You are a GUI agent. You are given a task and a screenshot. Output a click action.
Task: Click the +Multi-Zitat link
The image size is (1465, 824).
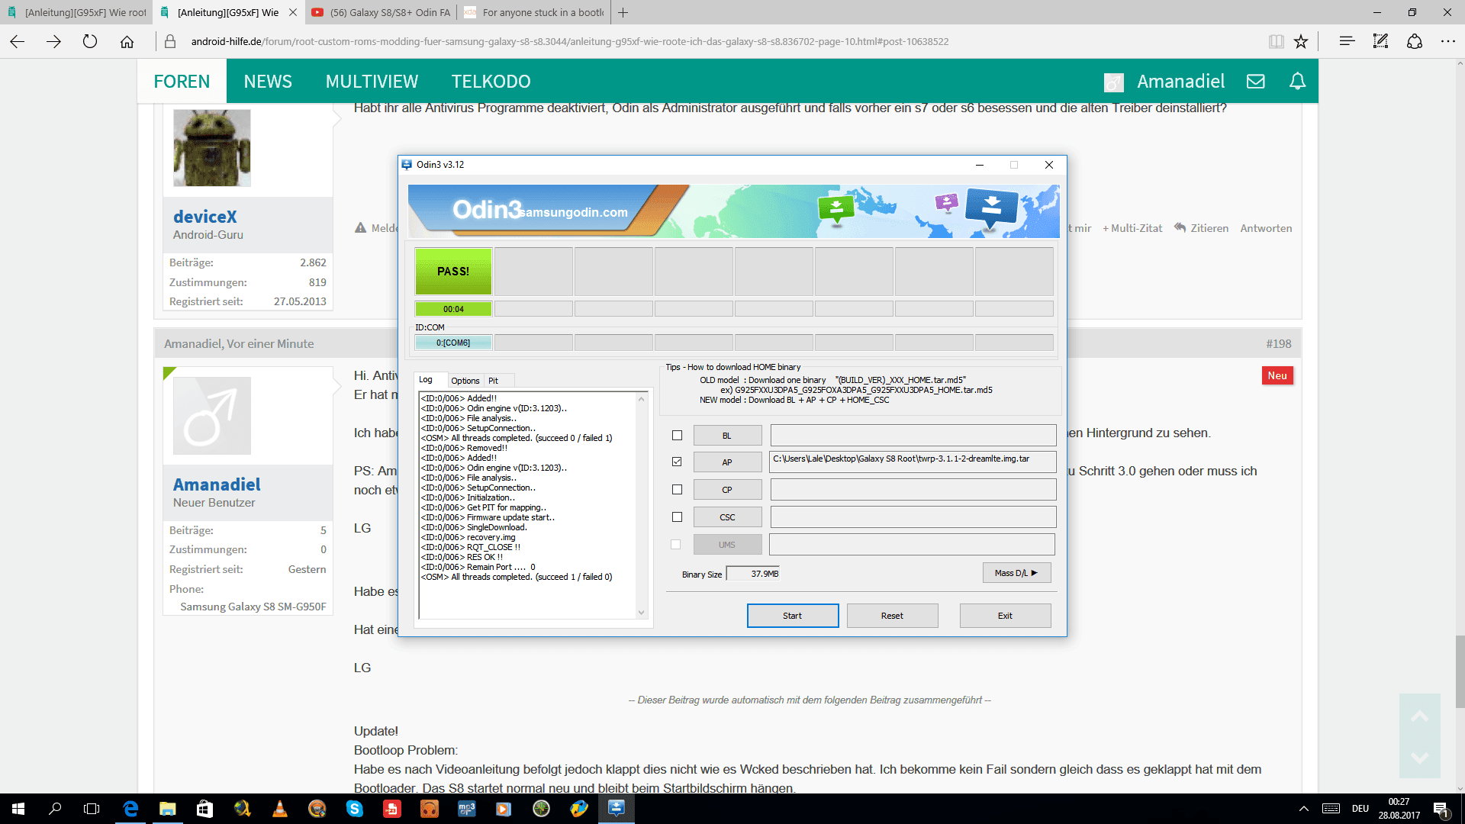[x=1132, y=228]
